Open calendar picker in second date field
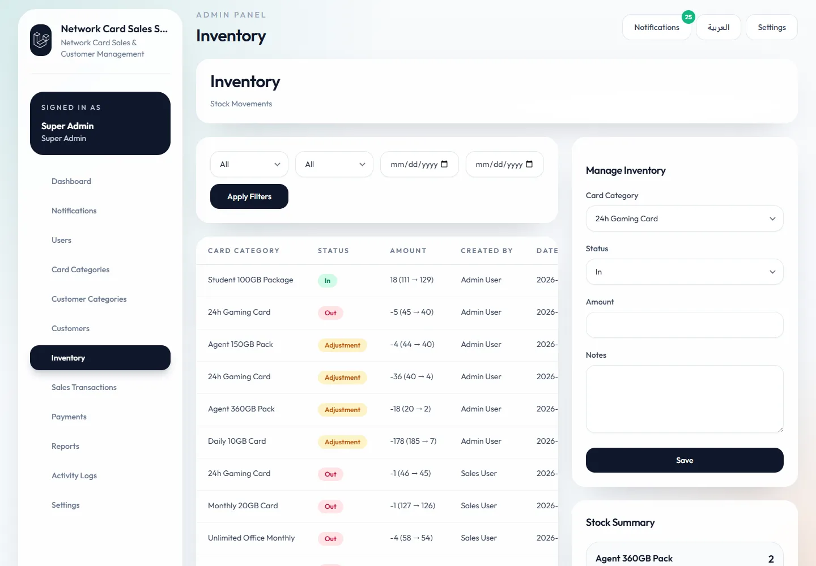 coord(529,164)
